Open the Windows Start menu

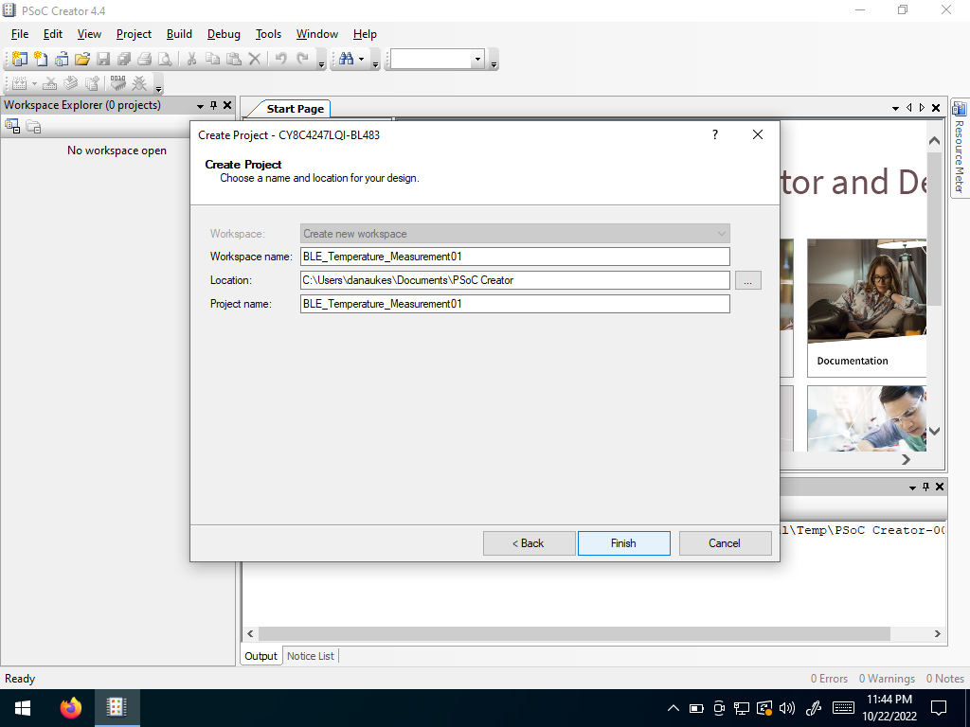point(23,707)
